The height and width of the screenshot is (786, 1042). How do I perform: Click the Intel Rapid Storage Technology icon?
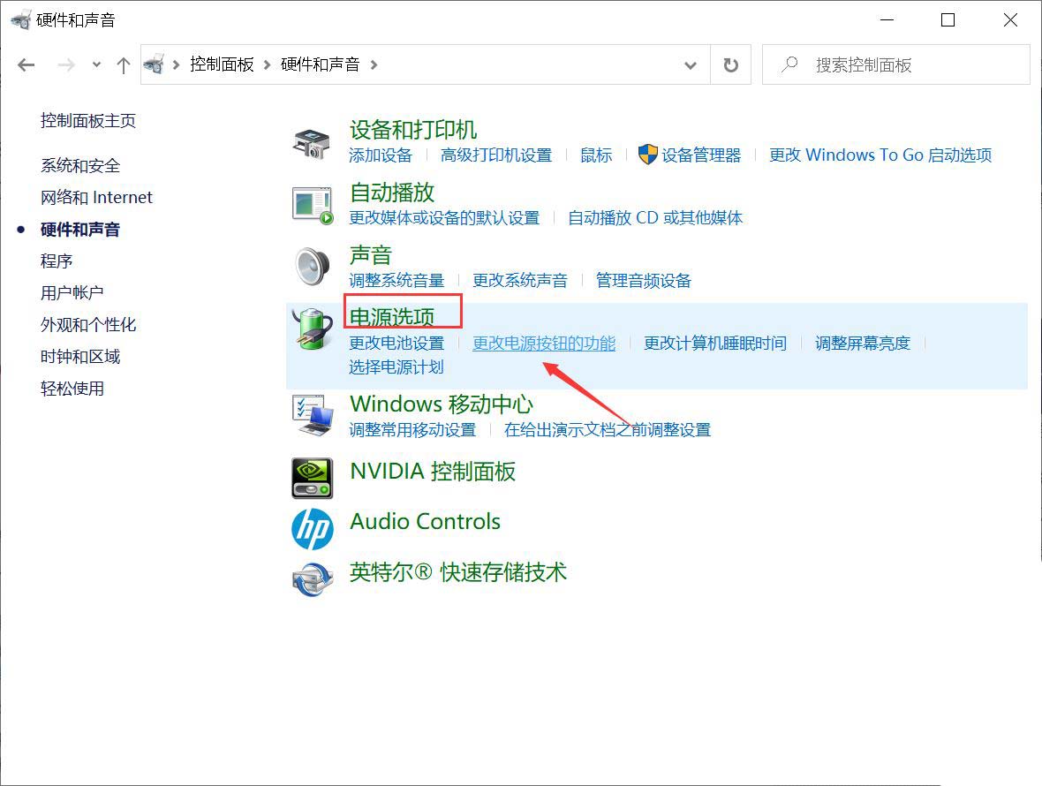(x=312, y=578)
